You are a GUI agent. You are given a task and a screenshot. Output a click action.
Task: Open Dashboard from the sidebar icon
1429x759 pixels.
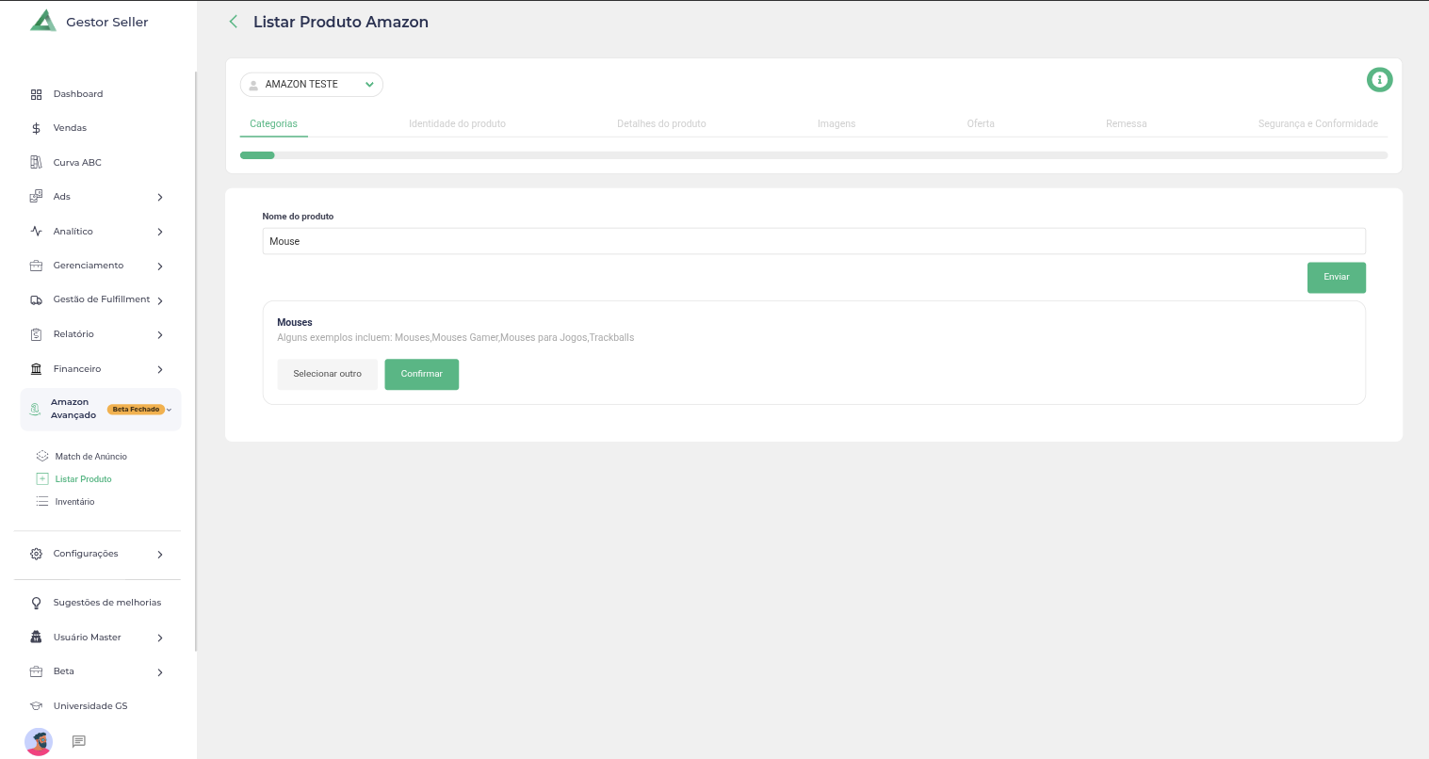(36, 94)
